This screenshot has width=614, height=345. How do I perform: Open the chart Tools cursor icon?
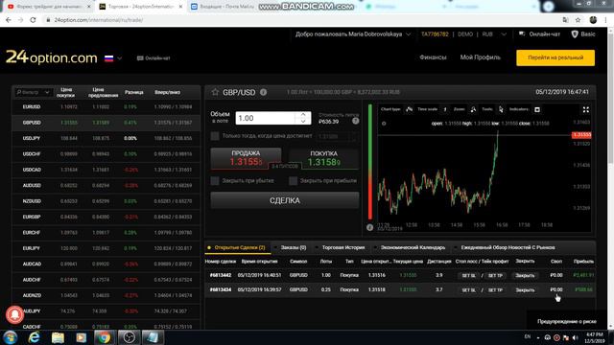tap(501, 109)
